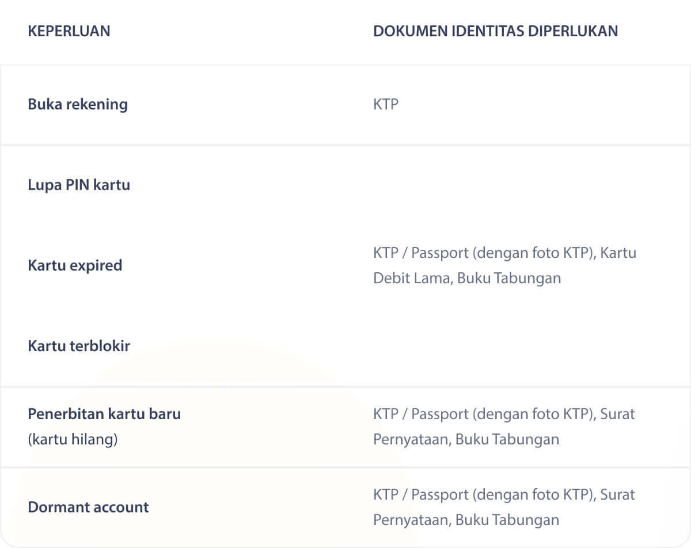
Task: Click the Dormant account document requirements text
Action: click(x=504, y=507)
